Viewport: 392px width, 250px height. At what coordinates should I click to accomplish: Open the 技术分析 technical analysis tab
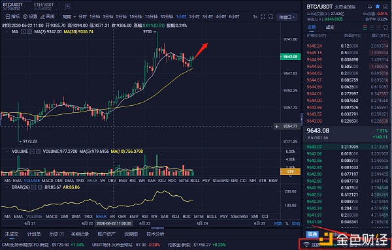[155, 234]
